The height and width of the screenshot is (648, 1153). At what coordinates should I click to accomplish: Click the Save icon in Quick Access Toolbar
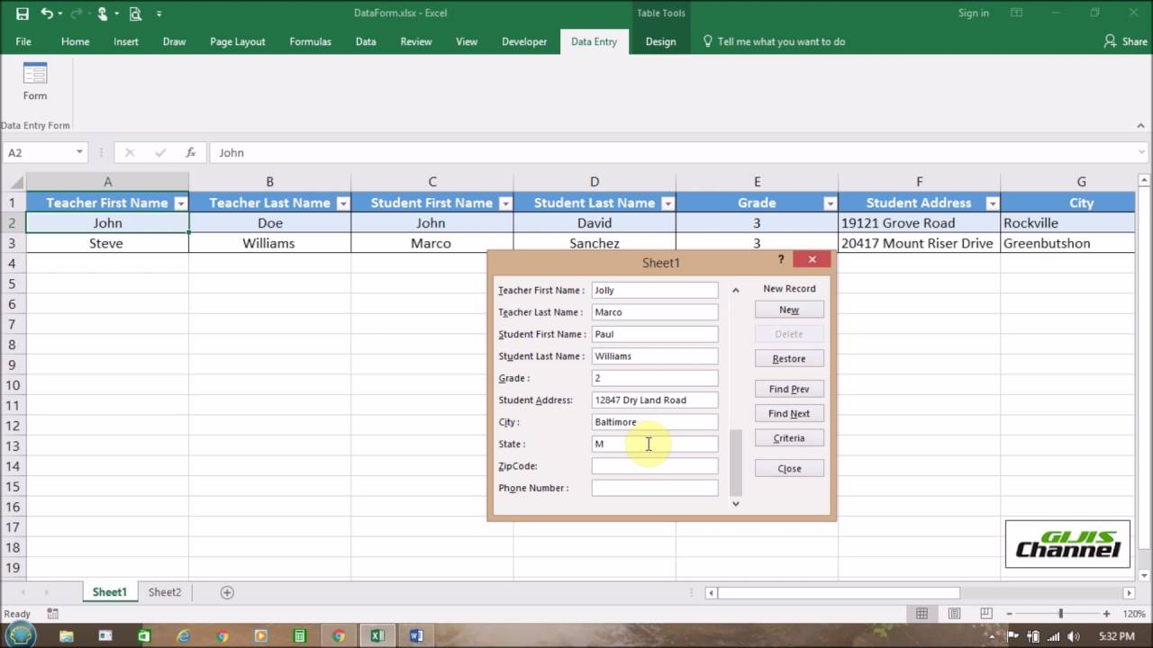coord(23,13)
